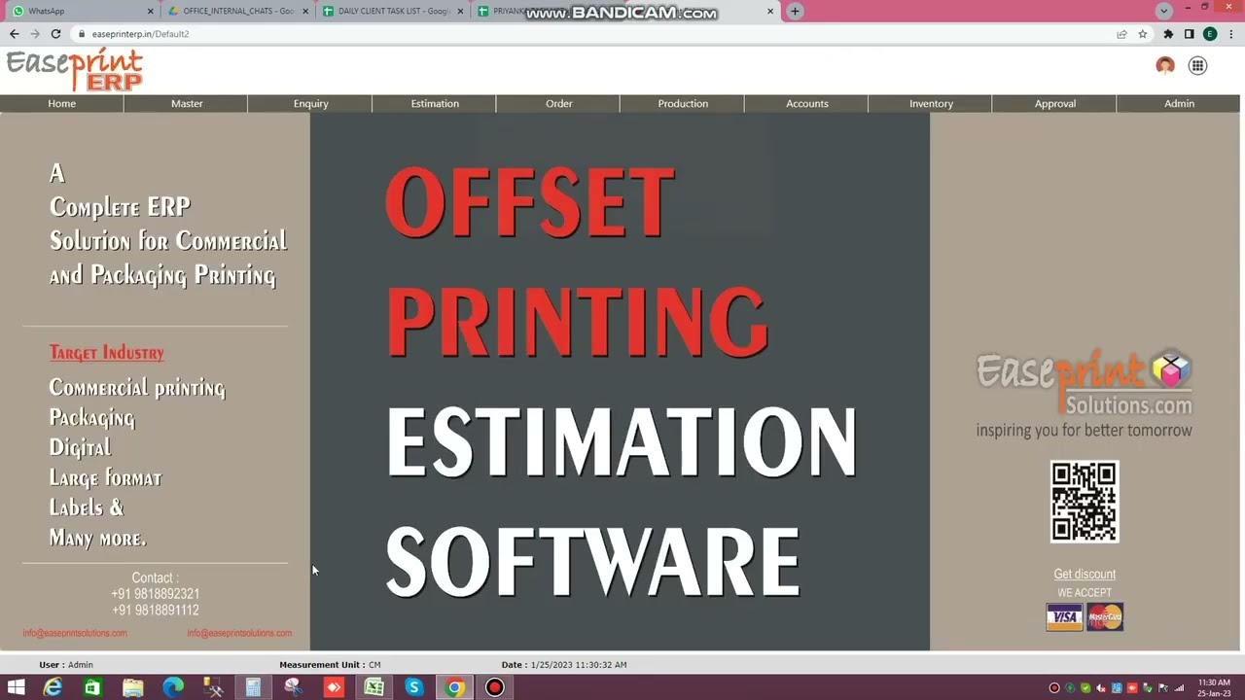The image size is (1245, 700).
Task: Open the Estimation menu
Action: pos(435,103)
